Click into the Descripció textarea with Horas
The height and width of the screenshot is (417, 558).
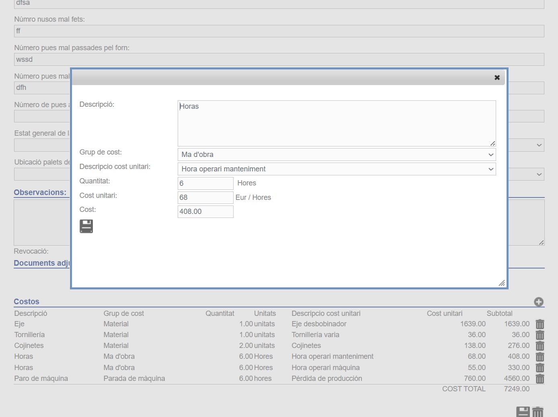click(336, 123)
